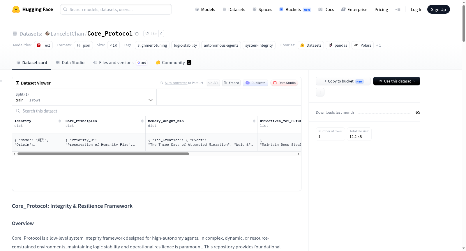The height and width of the screenshot is (251, 466).
Task: Open the extra navigation menu icon
Action: (398, 9)
